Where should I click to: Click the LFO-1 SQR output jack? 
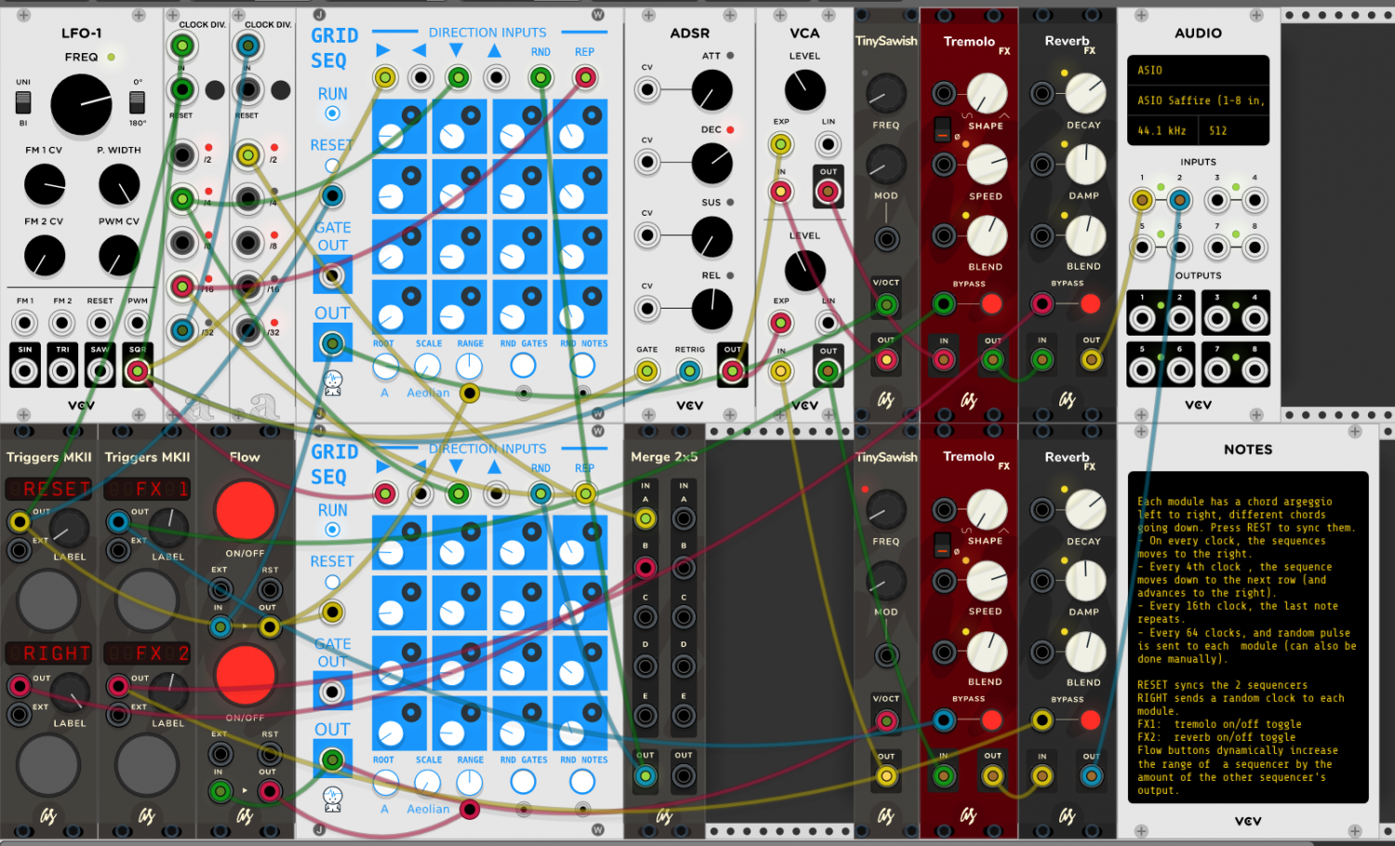(138, 371)
